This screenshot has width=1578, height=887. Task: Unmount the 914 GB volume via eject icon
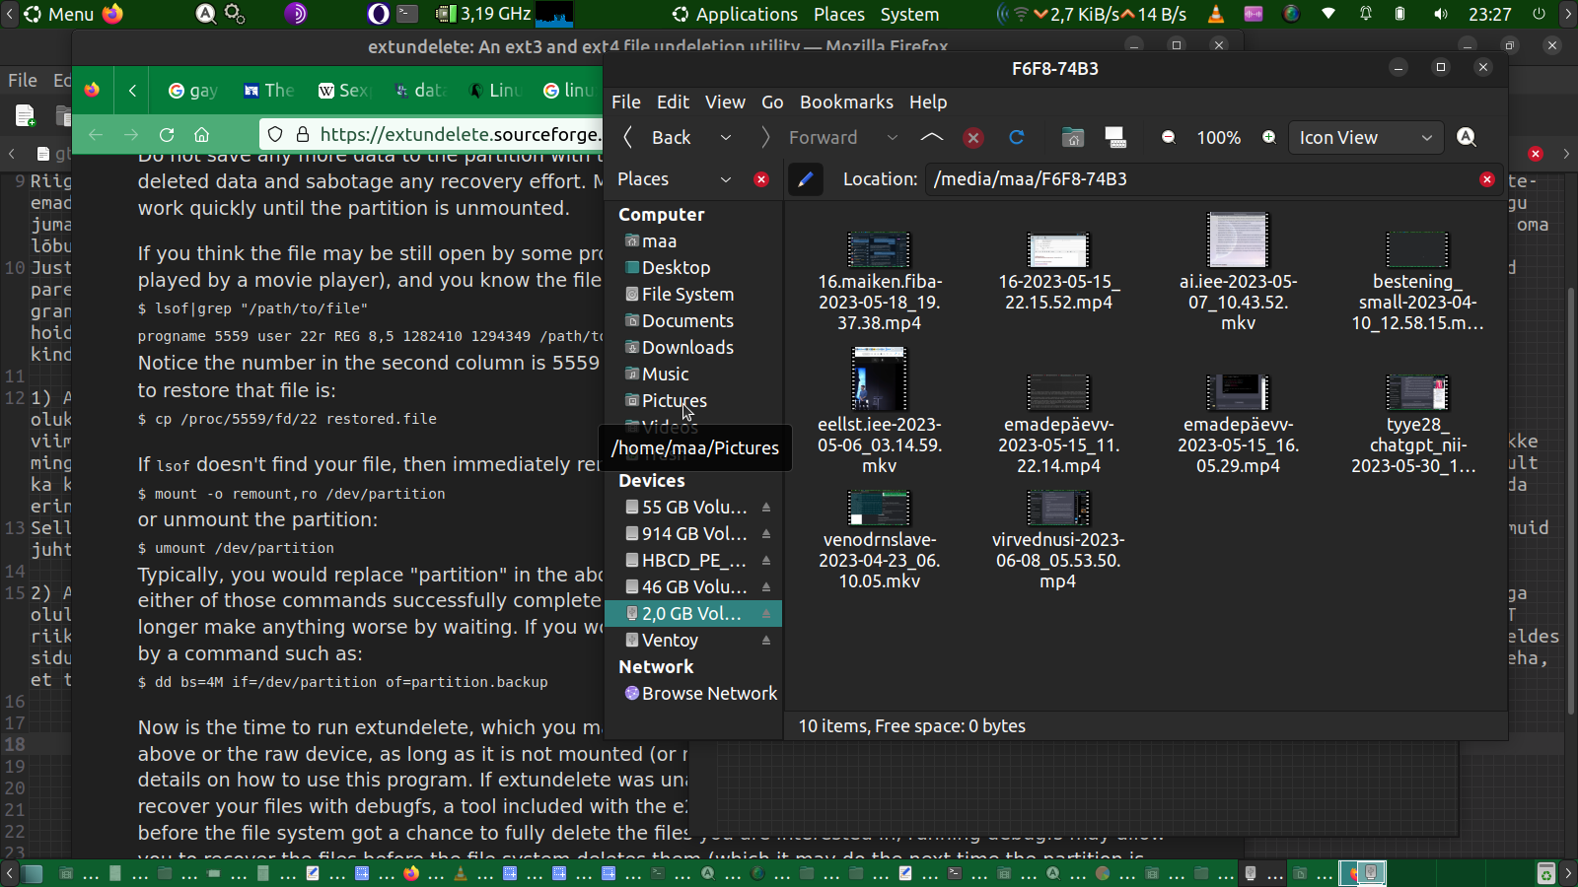[x=766, y=534]
